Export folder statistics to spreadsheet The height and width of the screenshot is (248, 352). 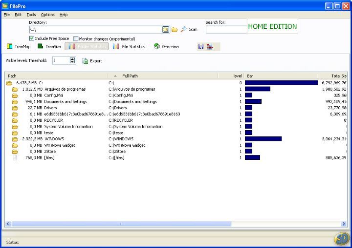[x=92, y=61]
